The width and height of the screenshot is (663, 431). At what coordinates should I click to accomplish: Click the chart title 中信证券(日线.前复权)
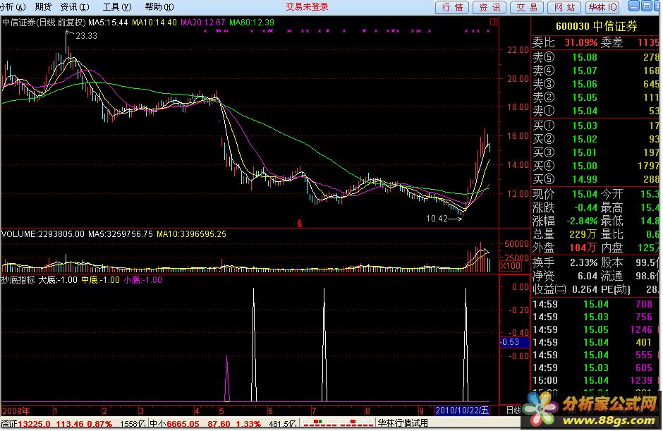44,22
